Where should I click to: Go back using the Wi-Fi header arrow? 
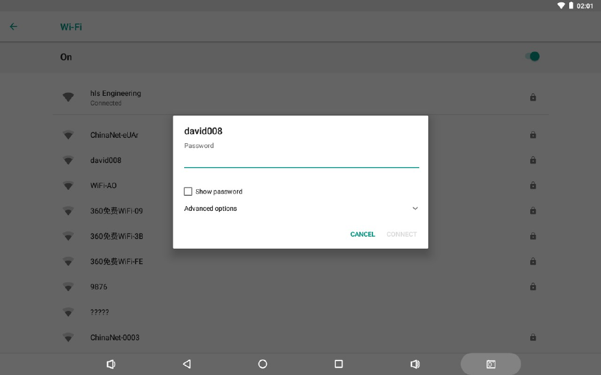(13, 26)
